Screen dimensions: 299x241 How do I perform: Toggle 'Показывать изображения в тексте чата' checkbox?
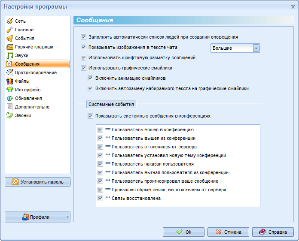(x=84, y=47)
